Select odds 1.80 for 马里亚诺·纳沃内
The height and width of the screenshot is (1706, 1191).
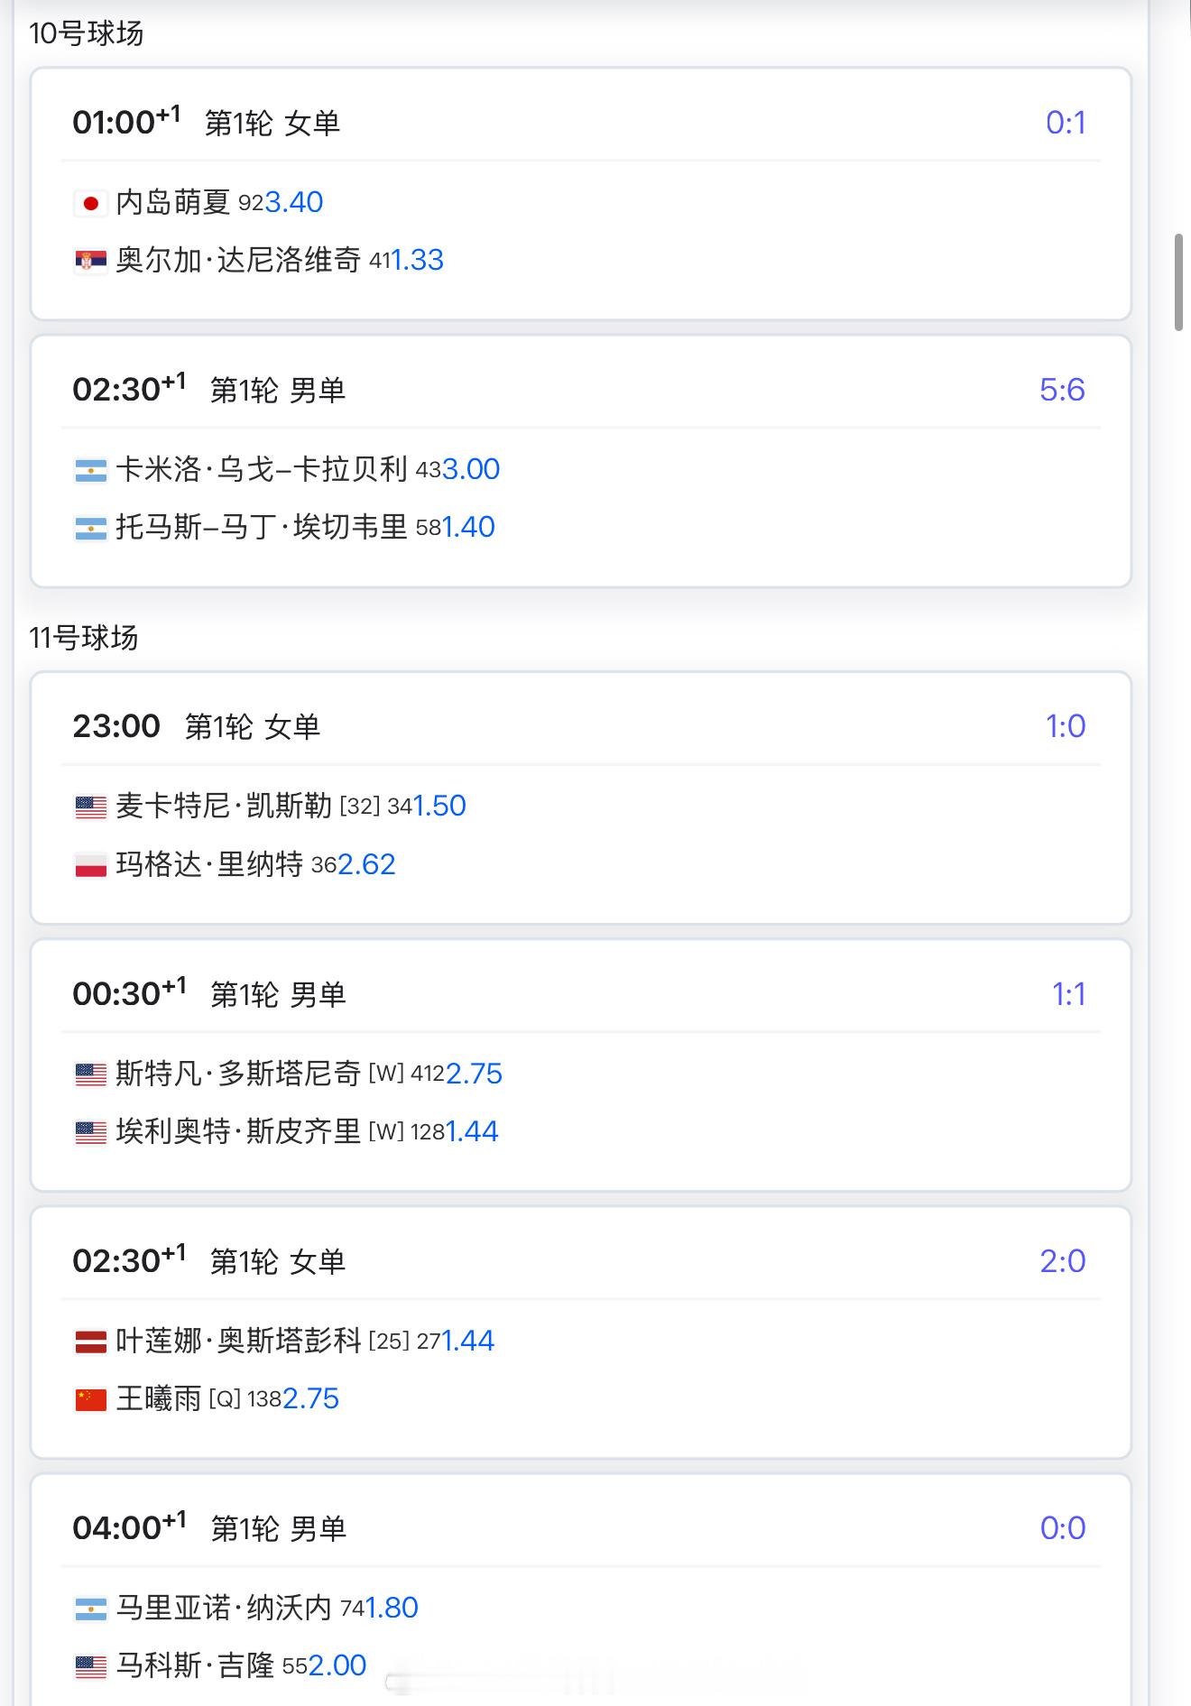pos(392,1608)
